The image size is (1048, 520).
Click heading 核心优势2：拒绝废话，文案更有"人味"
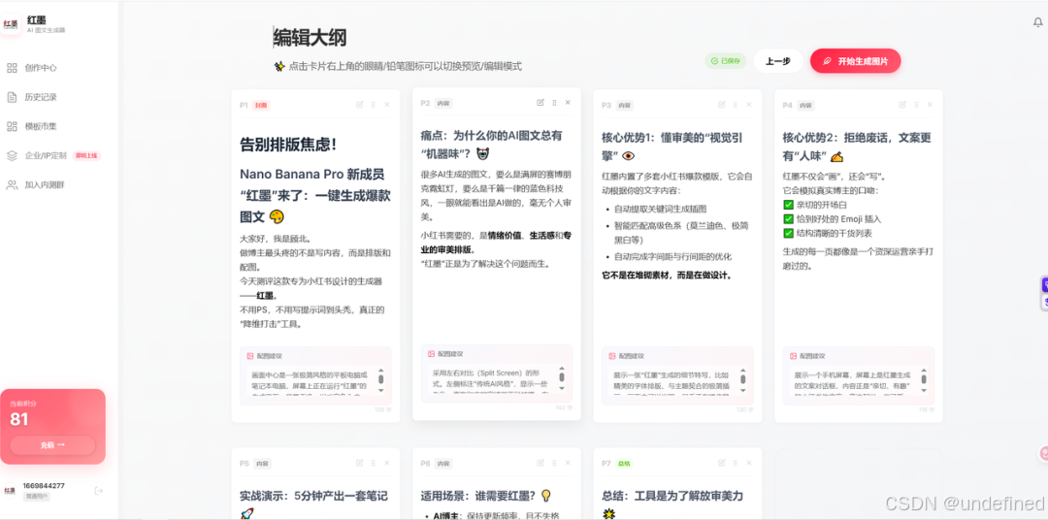coord(857,146)
